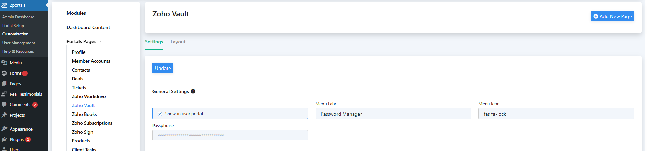Open Appearance brush icon
The image size is (647, 151).
[x=4, y=129]
